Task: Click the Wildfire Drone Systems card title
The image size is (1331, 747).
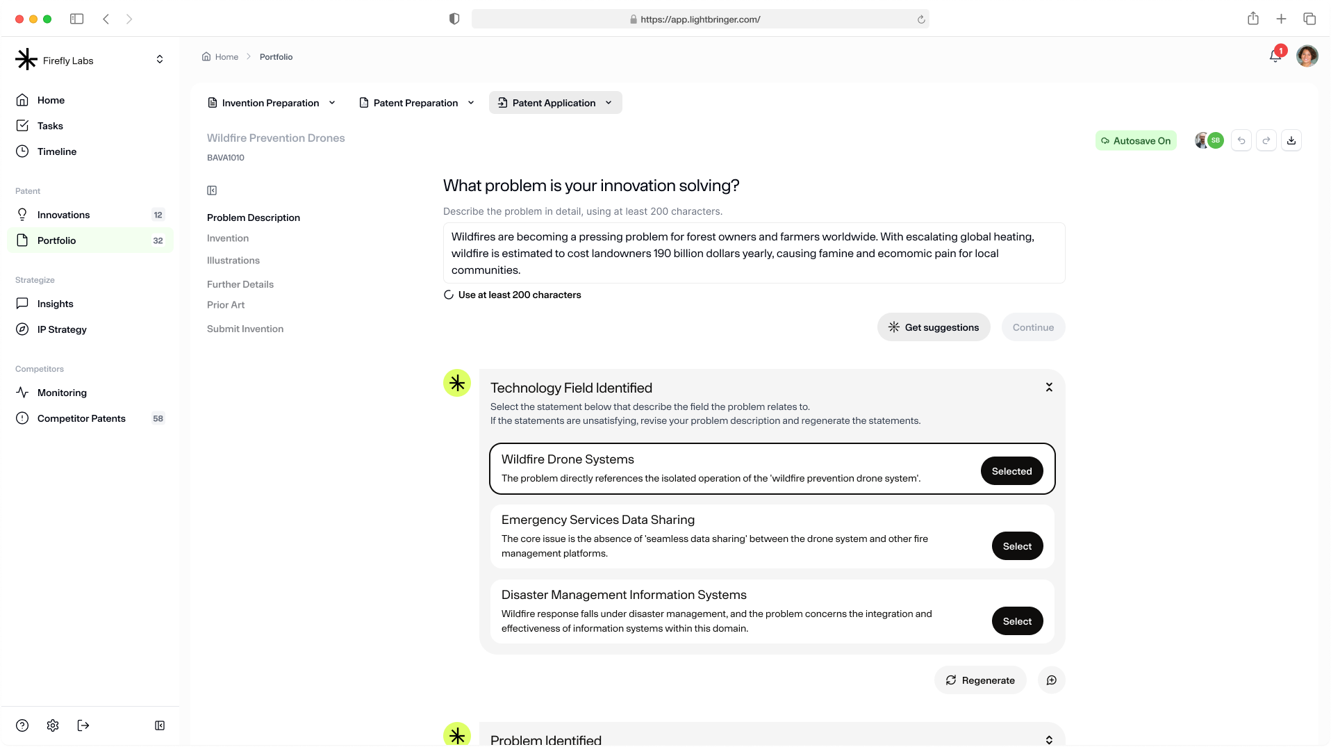Action: [x=568, y=459]
